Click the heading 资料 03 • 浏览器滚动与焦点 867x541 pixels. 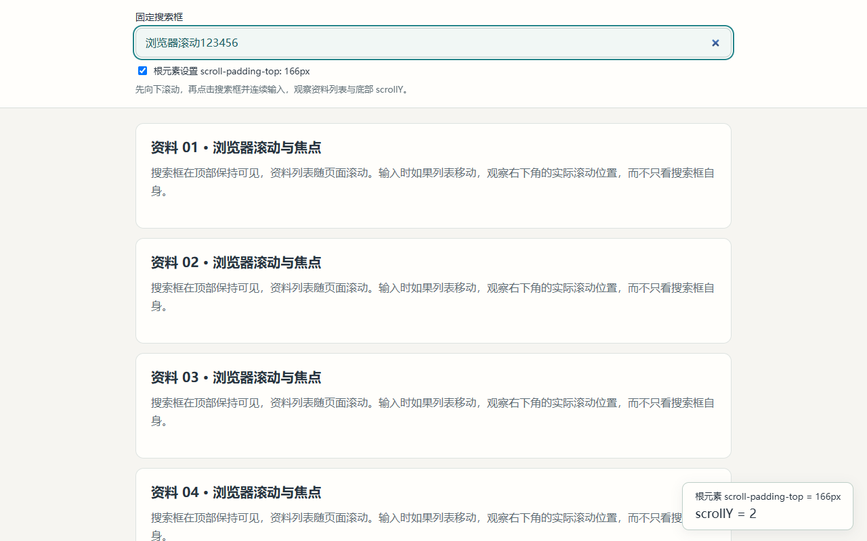click(x=236, y=377)
